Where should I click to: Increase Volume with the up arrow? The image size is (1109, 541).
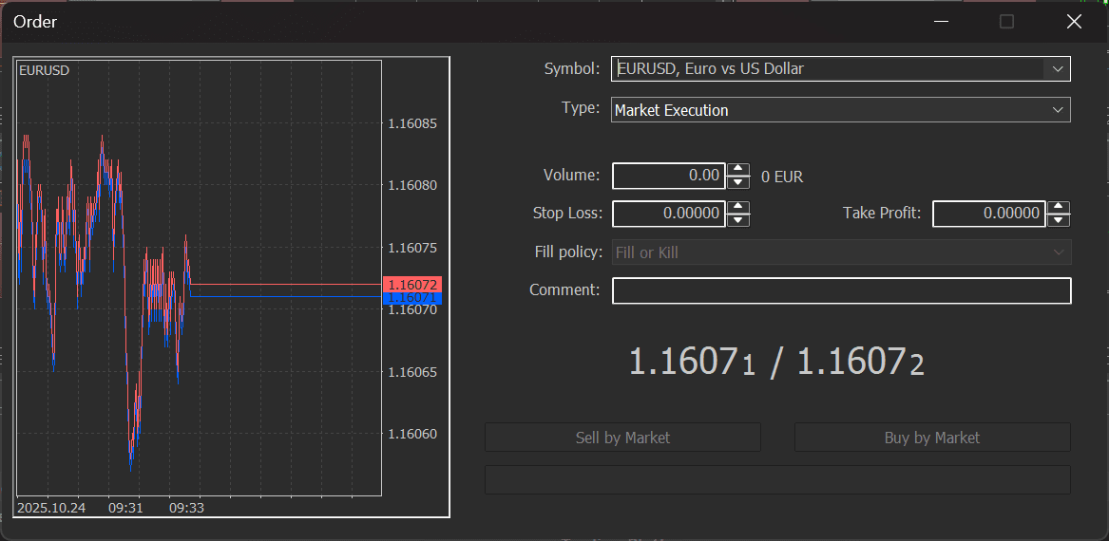coord(738,170)
